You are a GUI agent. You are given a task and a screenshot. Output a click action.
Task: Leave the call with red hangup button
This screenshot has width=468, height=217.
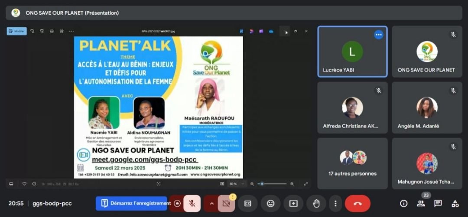[357, 204]
